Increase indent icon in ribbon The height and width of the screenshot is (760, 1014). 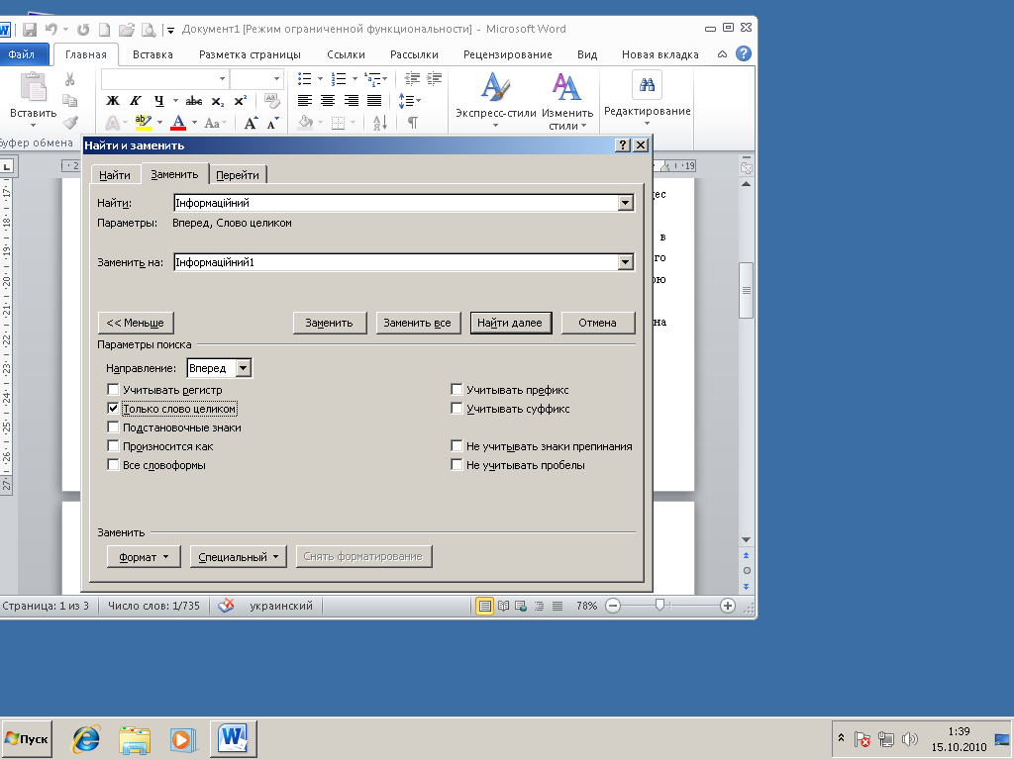point(434,79)
